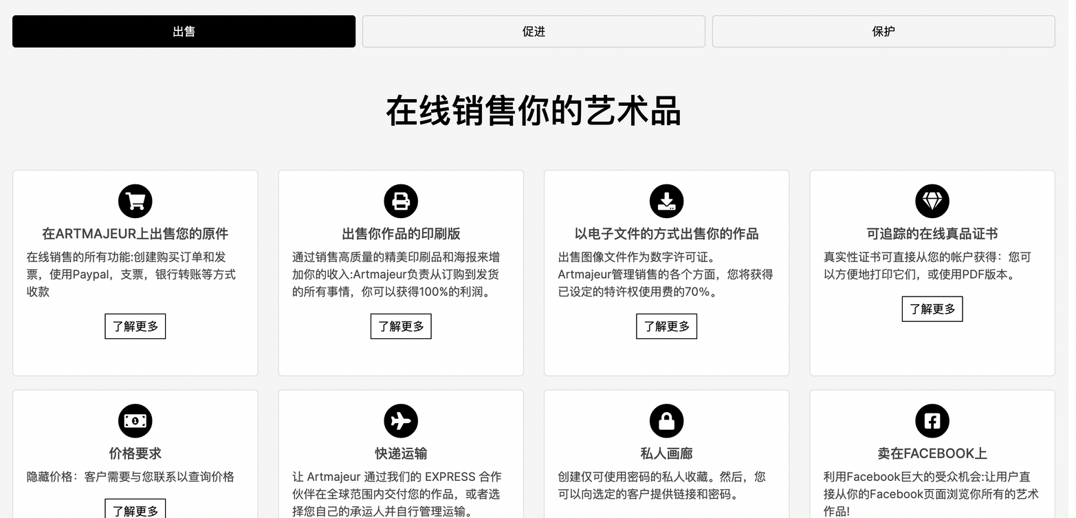Viewport: 1076px width, 518px height.
Task: Open the 快递运输 card heading
Action: tap(401, 453)
